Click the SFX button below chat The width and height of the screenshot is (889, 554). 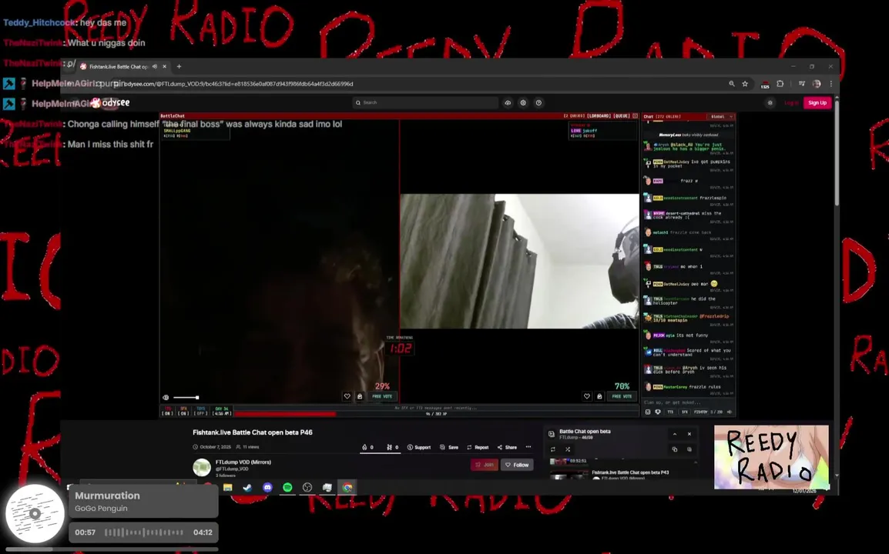pos(684,412)
